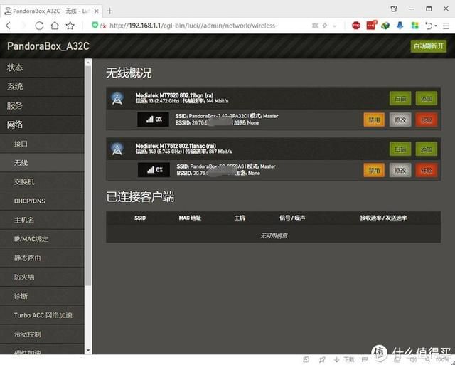This screenshot has height=365, width=455.
Task: Click the MT7620 radio antenna icon
Action: [117, 98]
